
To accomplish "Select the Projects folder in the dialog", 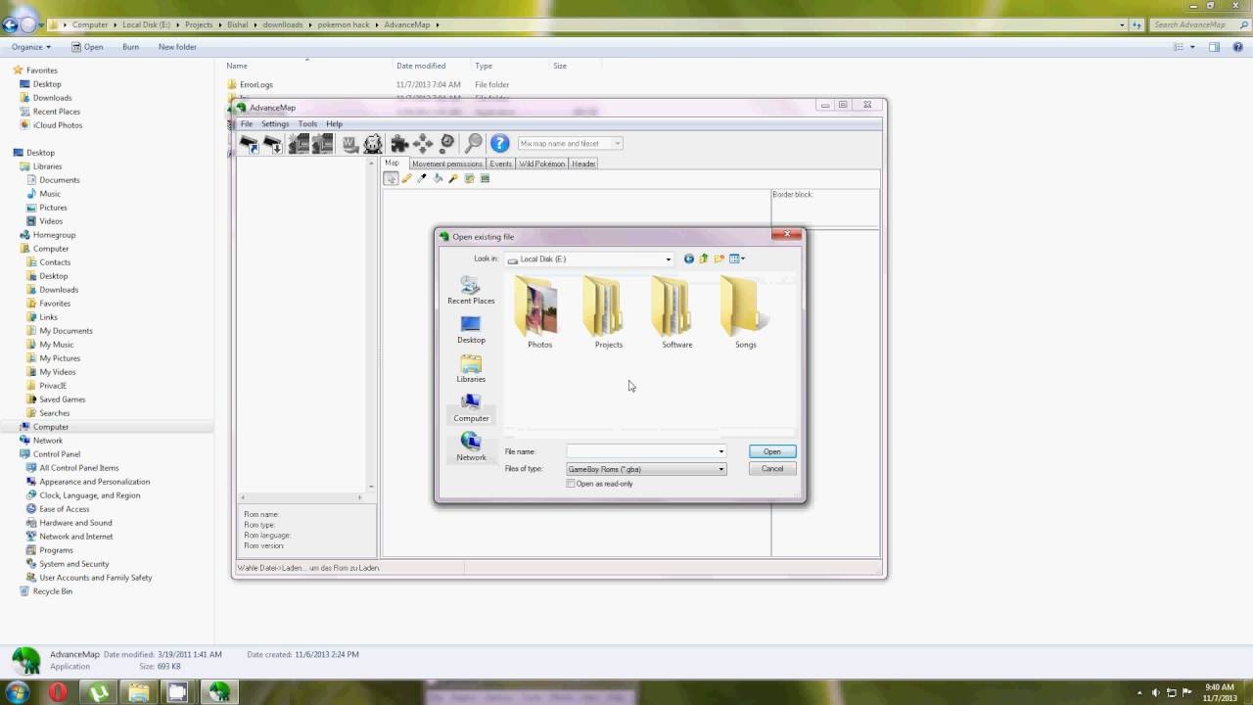I will click(x=608, y=313).
